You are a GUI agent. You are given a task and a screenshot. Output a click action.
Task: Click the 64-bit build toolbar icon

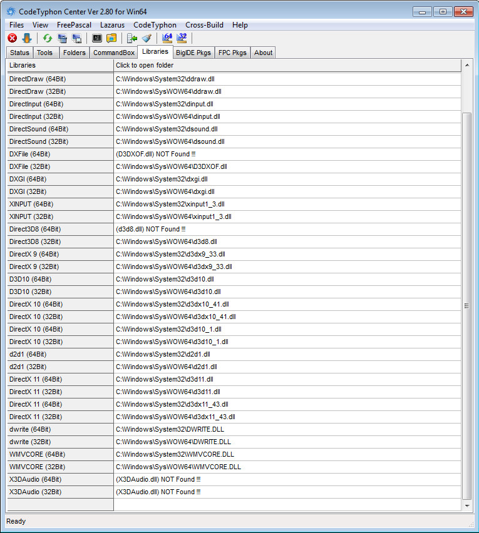[x=167, y=38]
